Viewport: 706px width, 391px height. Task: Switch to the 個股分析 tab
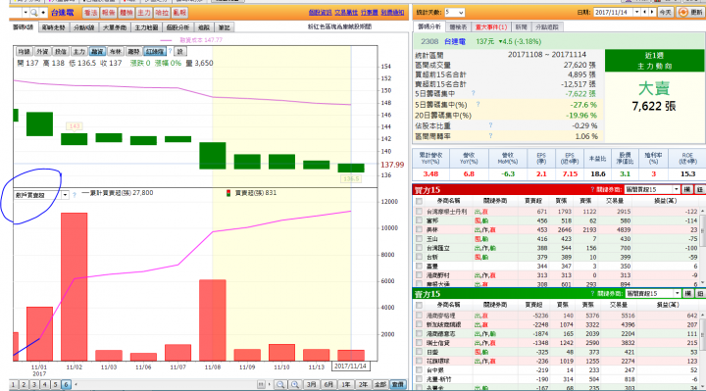[x=177, y=27]
